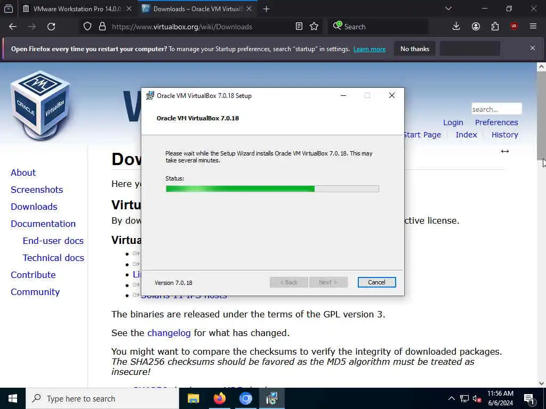Click the Firefox back arrow
The image size is (546, 409).
13,27
